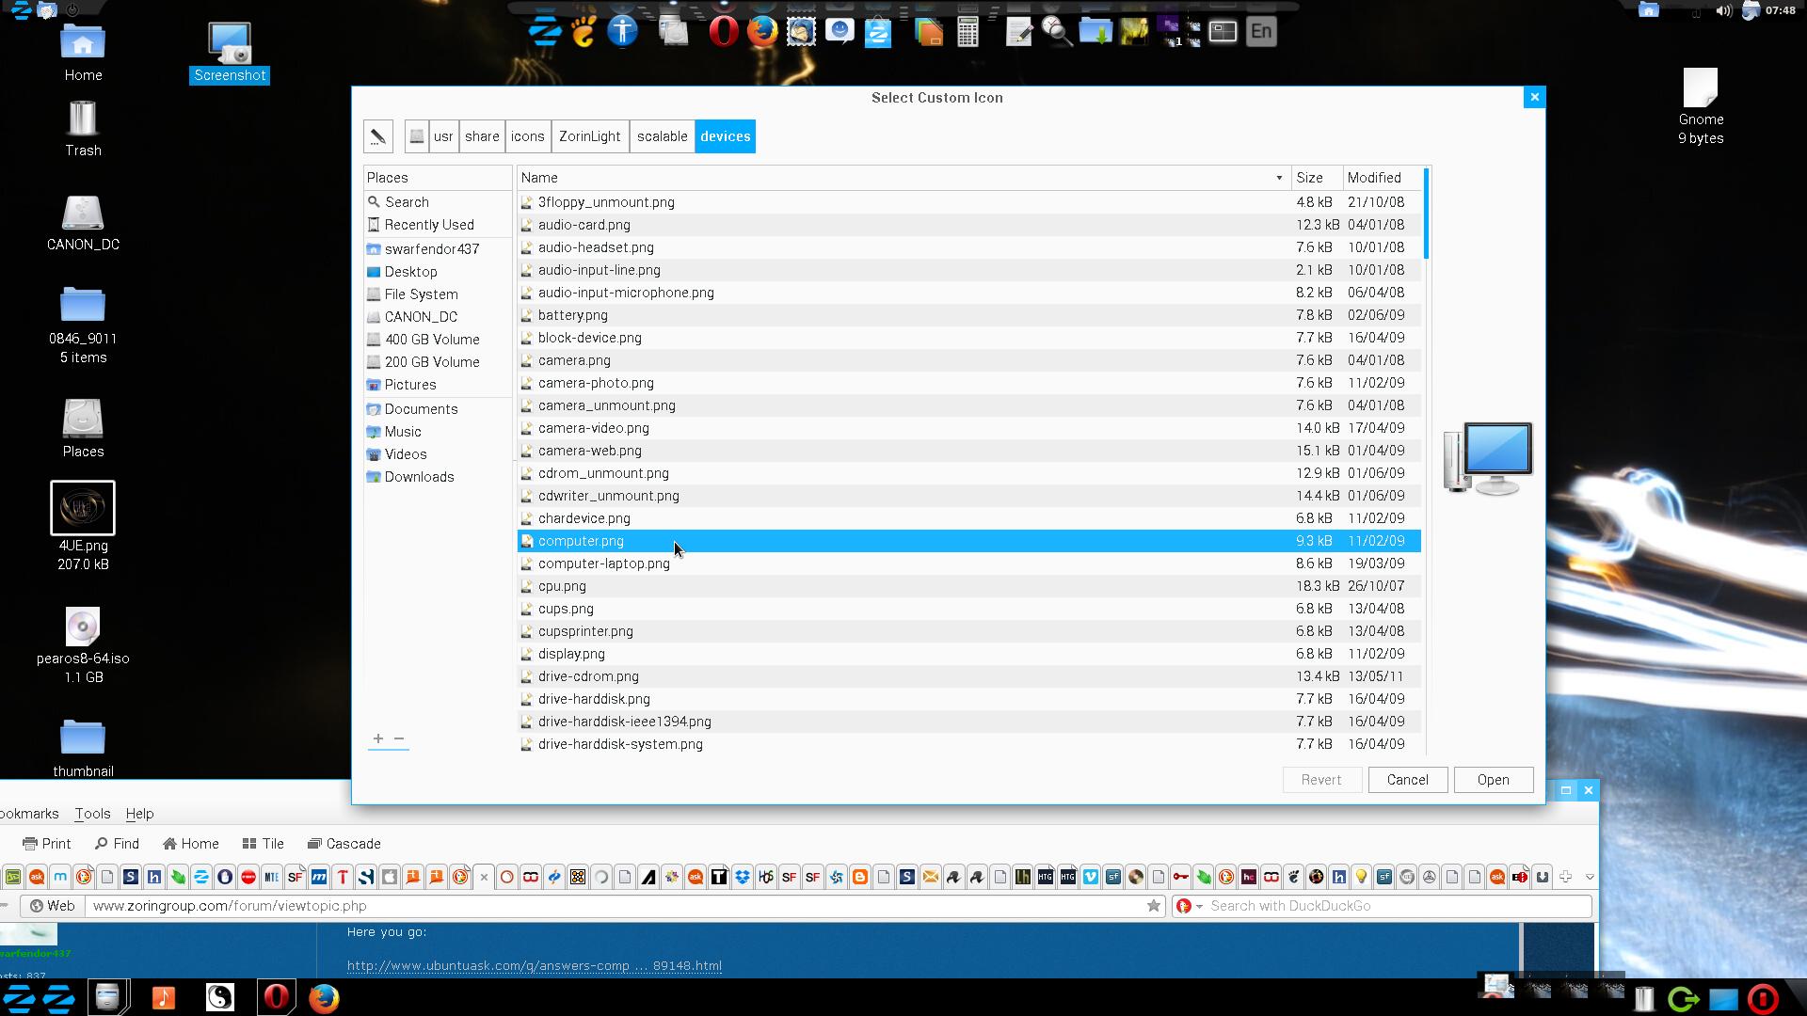Expand the browser tab list arrow
This screenshot has width=1807, height=1016.
click(x=1590, y=877)
